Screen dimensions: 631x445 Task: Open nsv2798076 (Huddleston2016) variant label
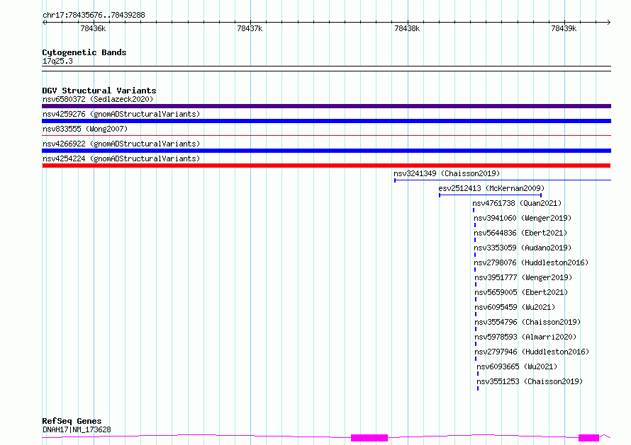click(531, 262)
